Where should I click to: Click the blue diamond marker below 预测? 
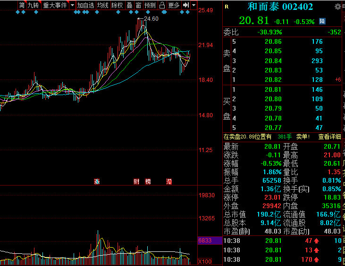click(148, 12)
